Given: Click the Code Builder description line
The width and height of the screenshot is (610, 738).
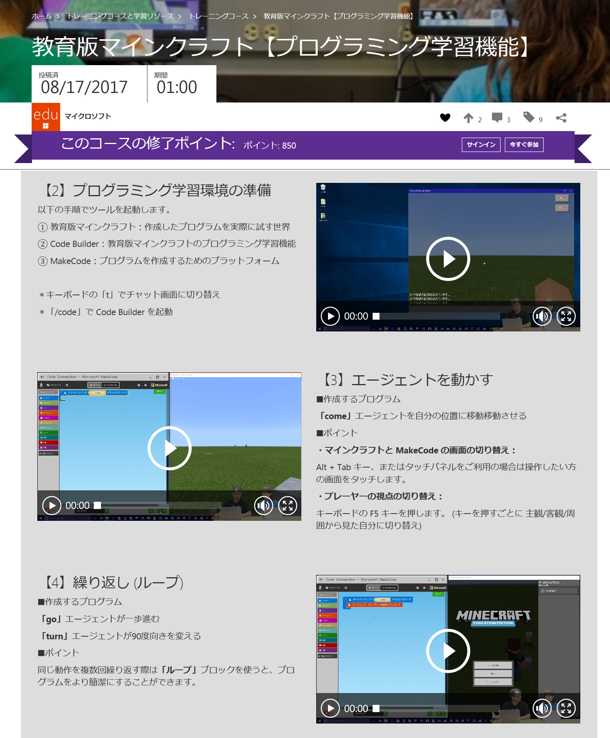Looking at the screenshot, I should pyautogui.click(x=167, y=244).
